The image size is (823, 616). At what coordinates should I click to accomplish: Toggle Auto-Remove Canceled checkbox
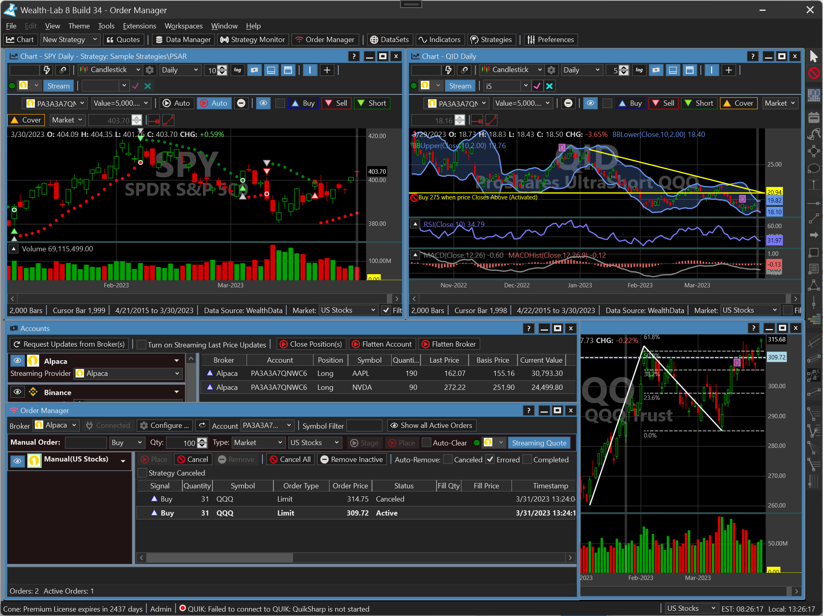coord(448,459)
